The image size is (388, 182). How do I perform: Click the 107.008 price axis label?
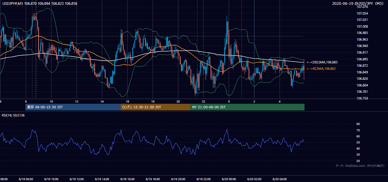(x=362, y=26)
